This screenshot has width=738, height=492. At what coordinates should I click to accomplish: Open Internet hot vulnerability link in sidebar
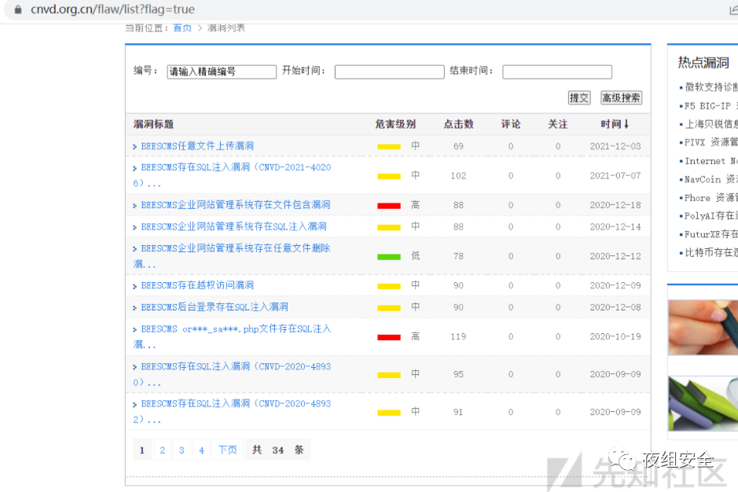(710, 161)
